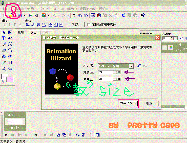The width and height of the screenshot is (187, 143).
Task: Select frame 1 thumbnail
Action: coord(15,121)
